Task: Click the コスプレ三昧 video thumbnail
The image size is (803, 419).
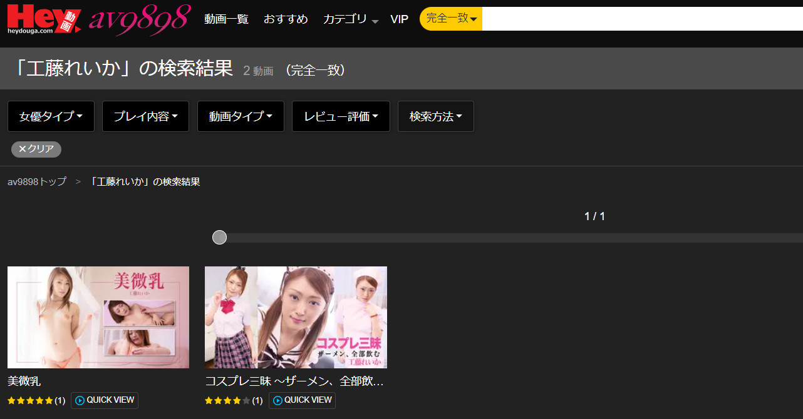Action: pyautogui.click(x=296, y=317)
